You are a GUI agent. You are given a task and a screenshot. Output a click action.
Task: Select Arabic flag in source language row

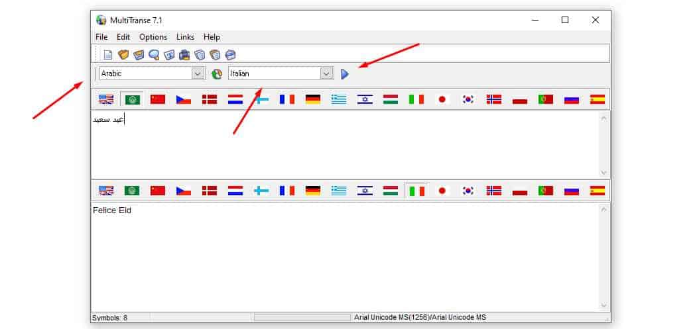click(x=132, y=99)
